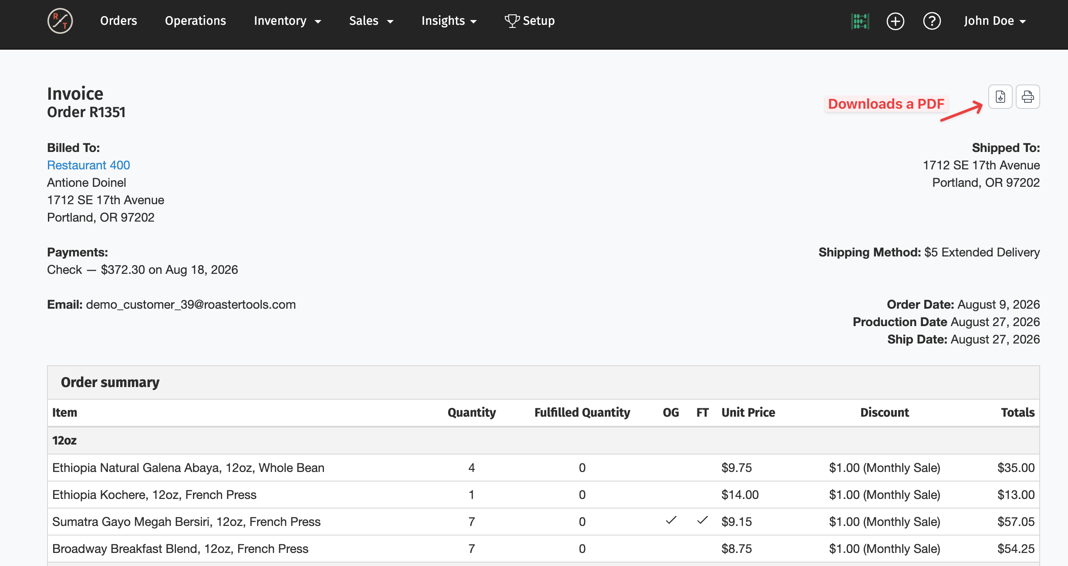Click the Discount column header
Image resolution: width=1068 pixels, height=566 pixels.
pos(885,413)
